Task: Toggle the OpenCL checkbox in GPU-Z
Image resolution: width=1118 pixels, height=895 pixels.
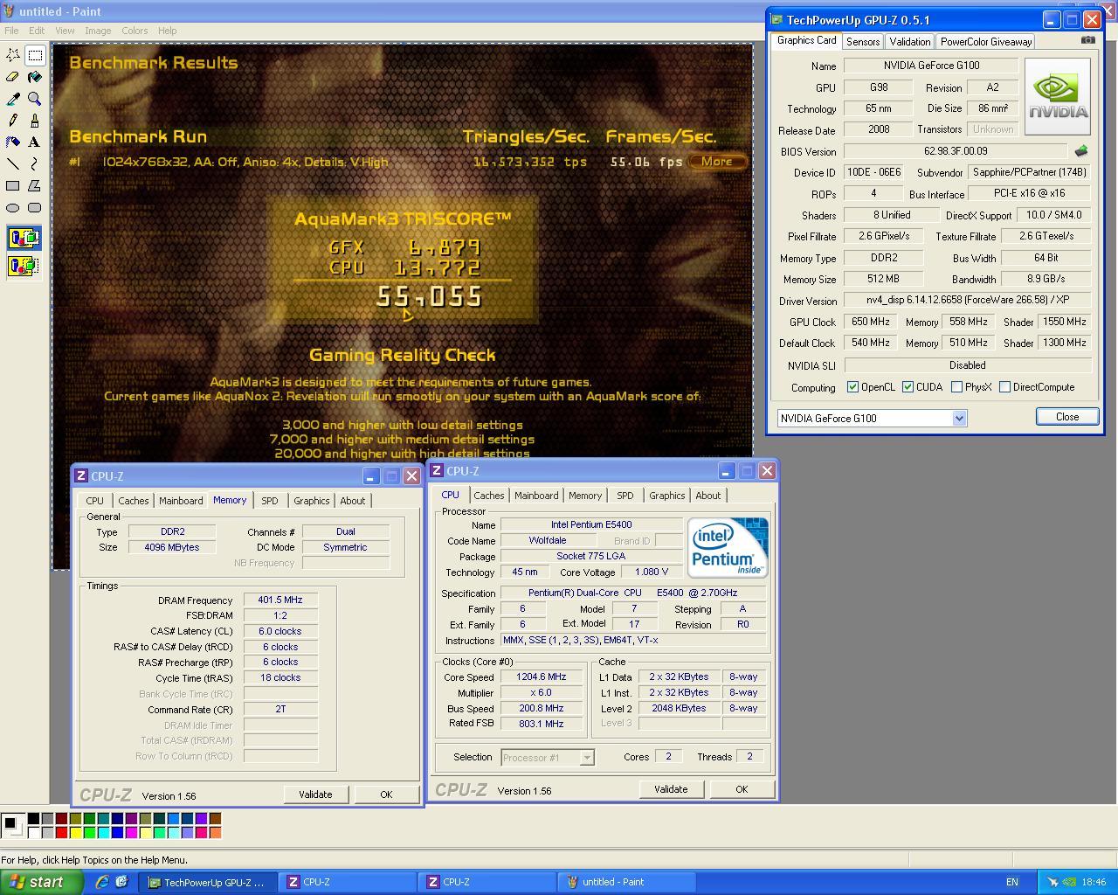Action: point(853,387)
